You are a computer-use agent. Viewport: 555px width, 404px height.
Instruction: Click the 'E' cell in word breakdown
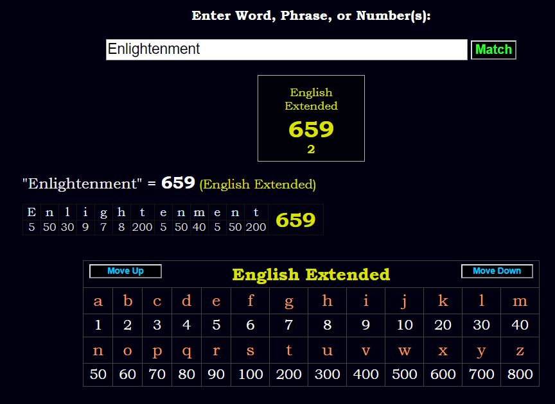click(31, 213)
